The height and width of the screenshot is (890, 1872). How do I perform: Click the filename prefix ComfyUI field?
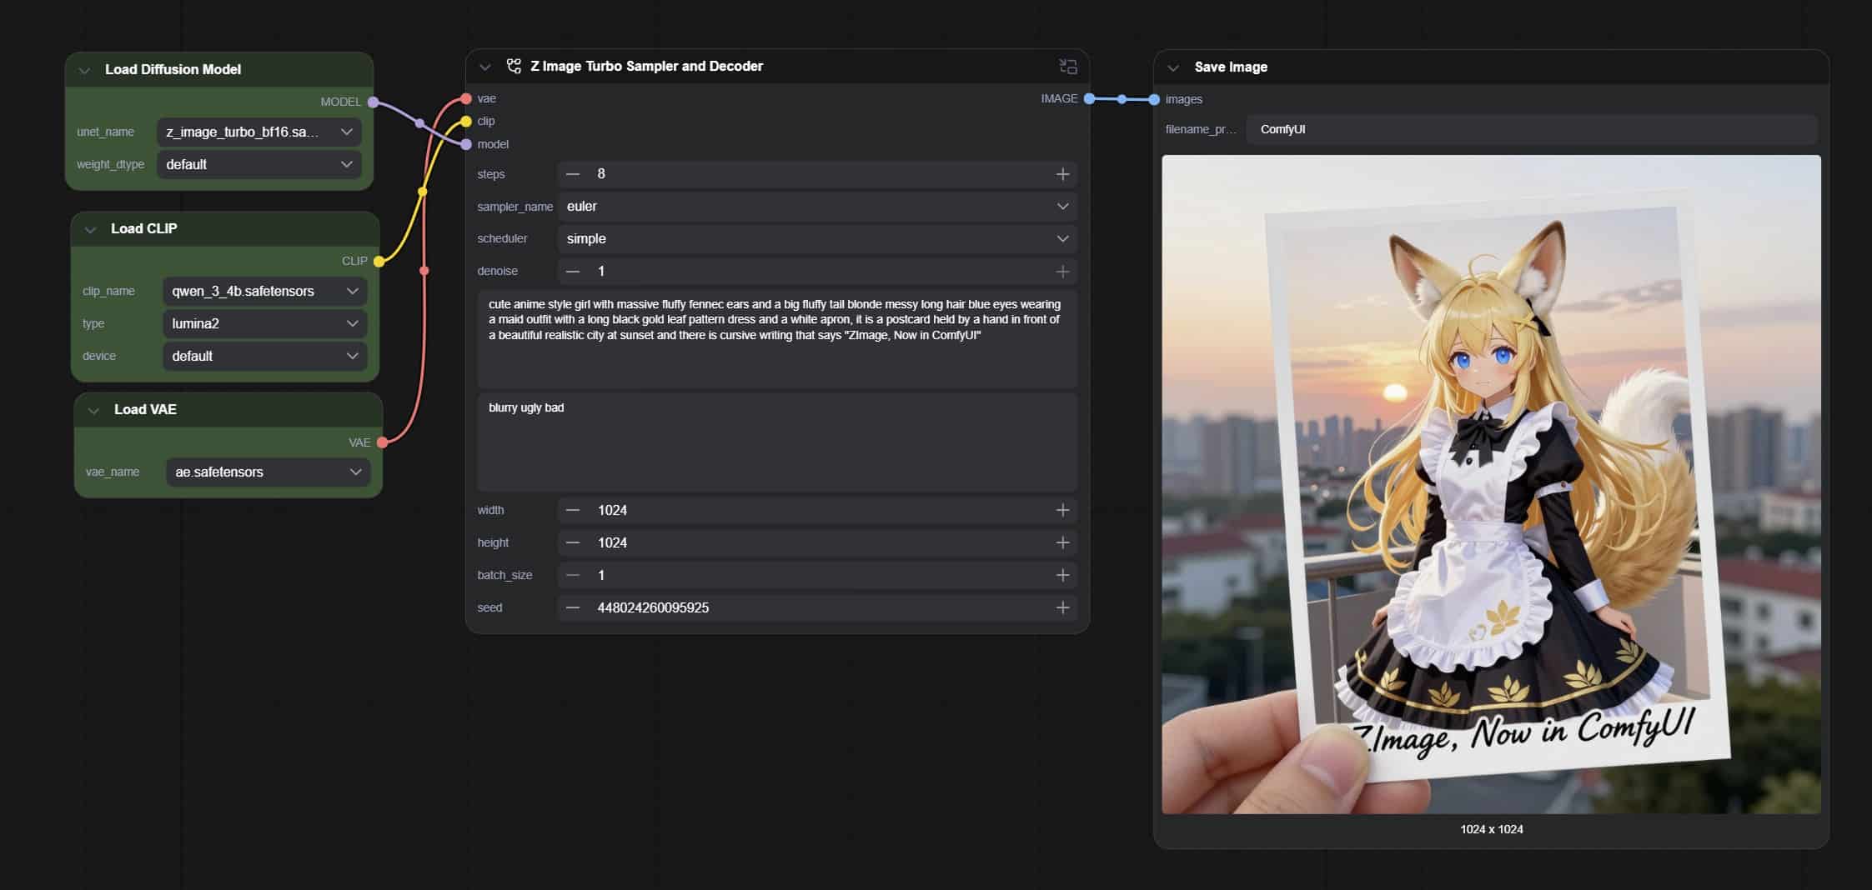[x=1530, y=129]
